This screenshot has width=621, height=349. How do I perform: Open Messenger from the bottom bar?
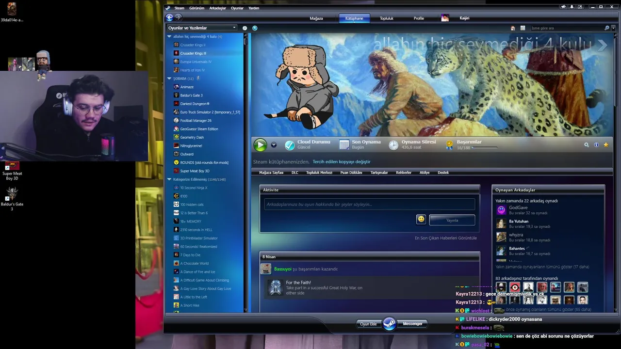coord(412,324)
